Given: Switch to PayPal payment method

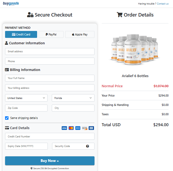Looking at the screenshot, I should [51, 34].
